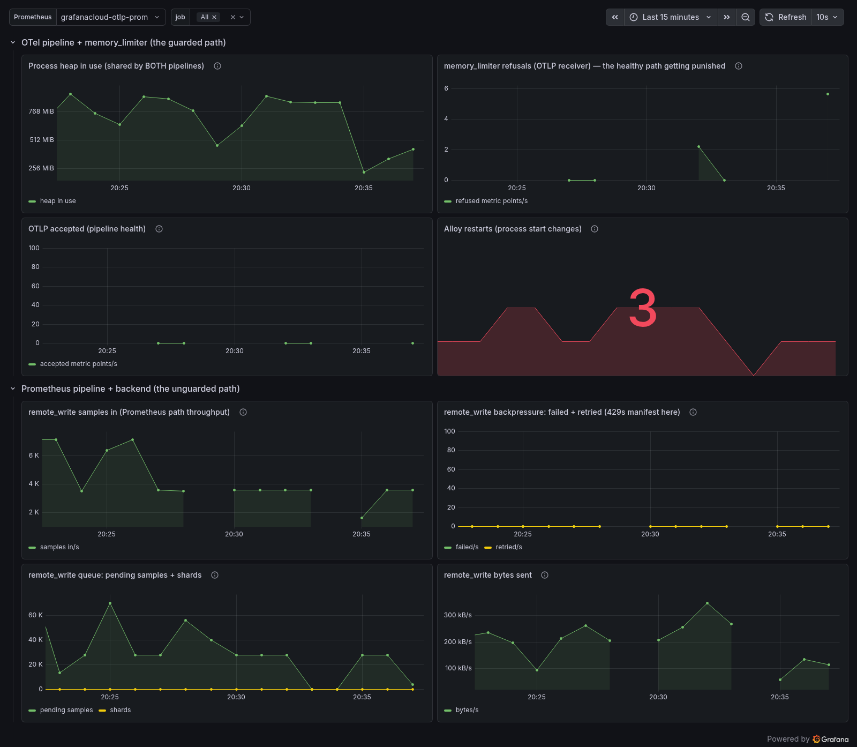Clear the job variable selection
Viewport: 857px width, 747px height.
click(233, 17)
